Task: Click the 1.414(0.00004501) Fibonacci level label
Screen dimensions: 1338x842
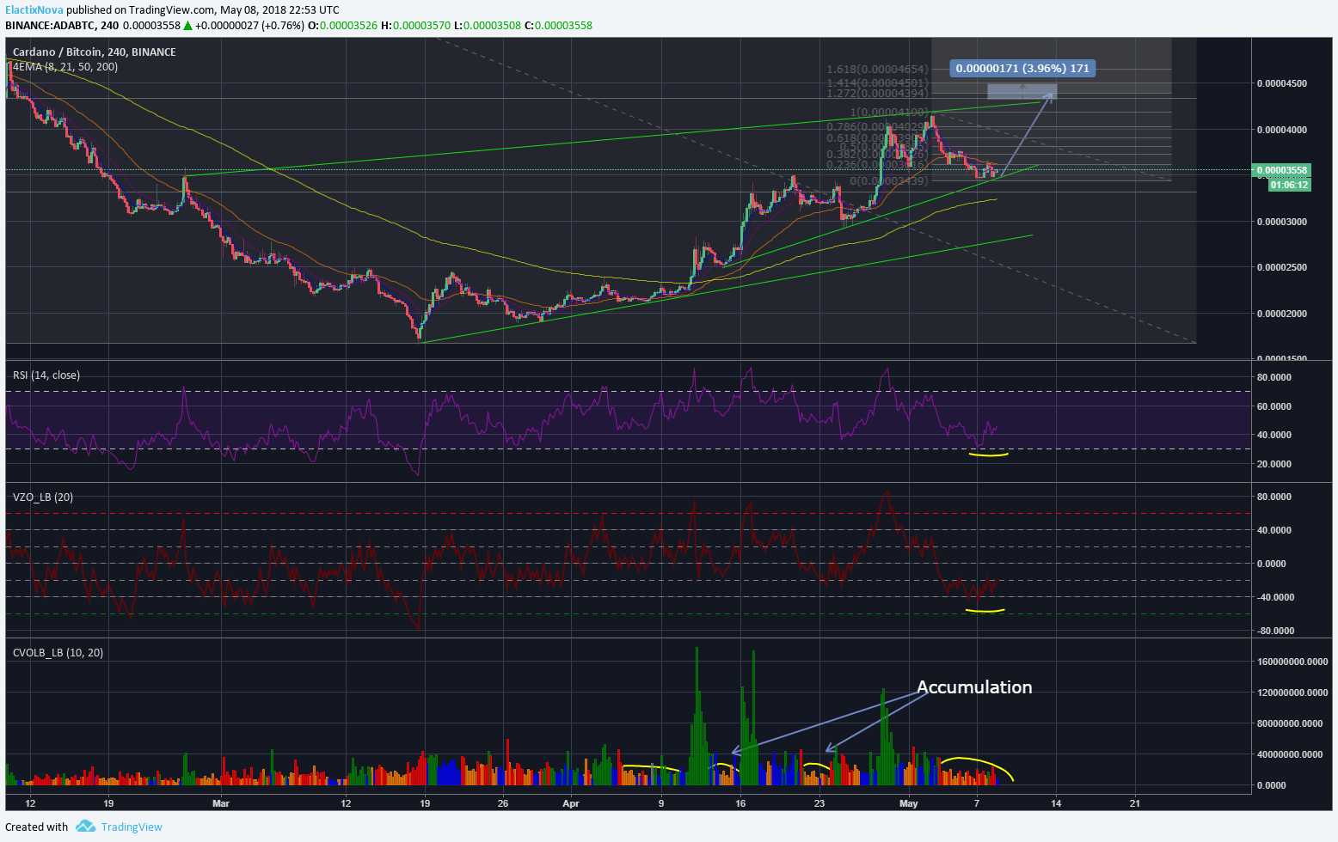Action: click(x=877, y=82)
